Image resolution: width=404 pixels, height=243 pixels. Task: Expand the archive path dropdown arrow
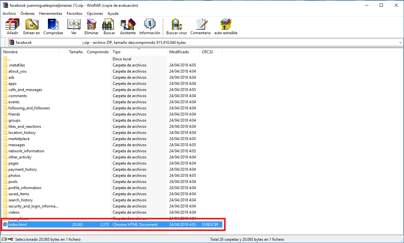[401, 43]
